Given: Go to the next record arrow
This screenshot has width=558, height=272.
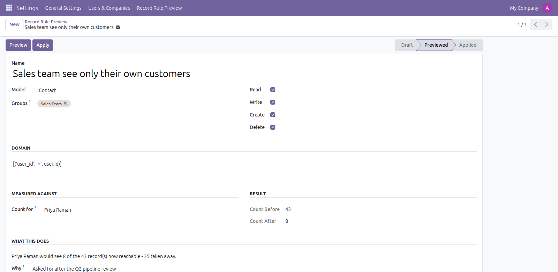Looking at the screenshot, I should point(546,24).
